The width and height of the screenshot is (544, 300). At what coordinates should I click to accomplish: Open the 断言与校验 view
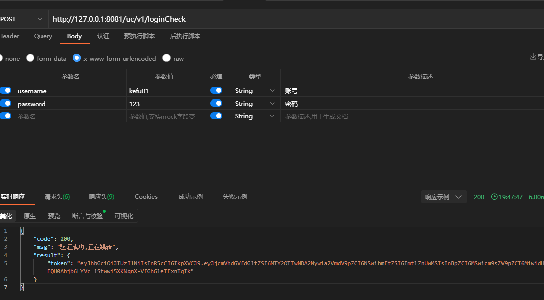point(87,216)
